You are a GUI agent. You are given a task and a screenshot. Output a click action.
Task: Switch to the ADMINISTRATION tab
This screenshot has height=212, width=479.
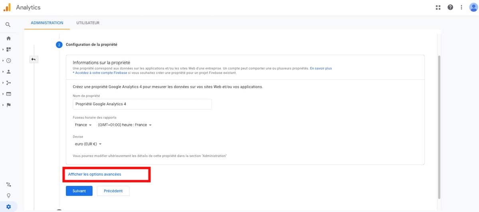point(47,23)
